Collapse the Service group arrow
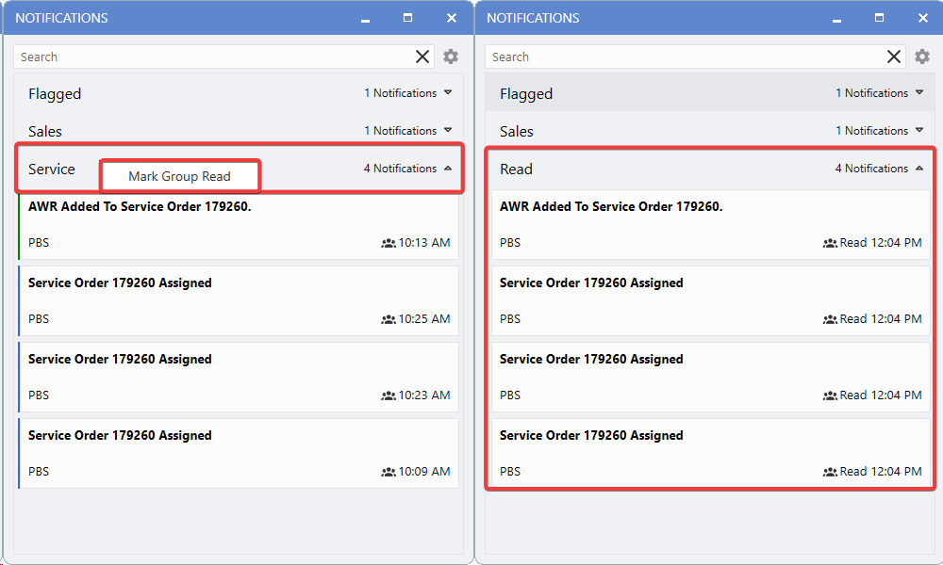 pyautogui.click(x=448, y=169)
